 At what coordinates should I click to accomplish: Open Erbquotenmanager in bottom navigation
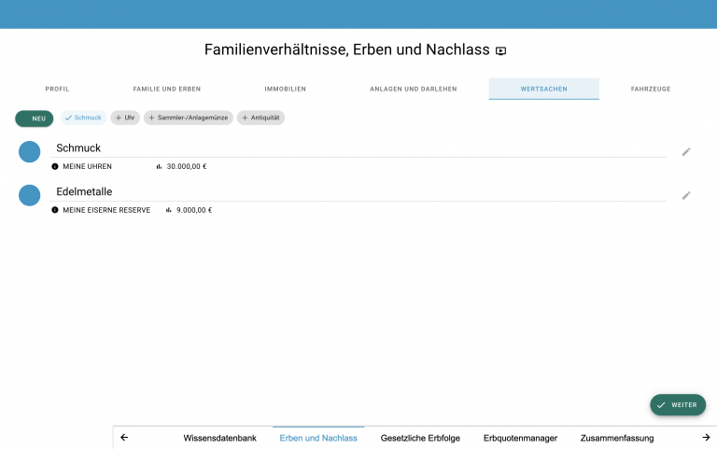pyautogui.click(x=520, y=438)
